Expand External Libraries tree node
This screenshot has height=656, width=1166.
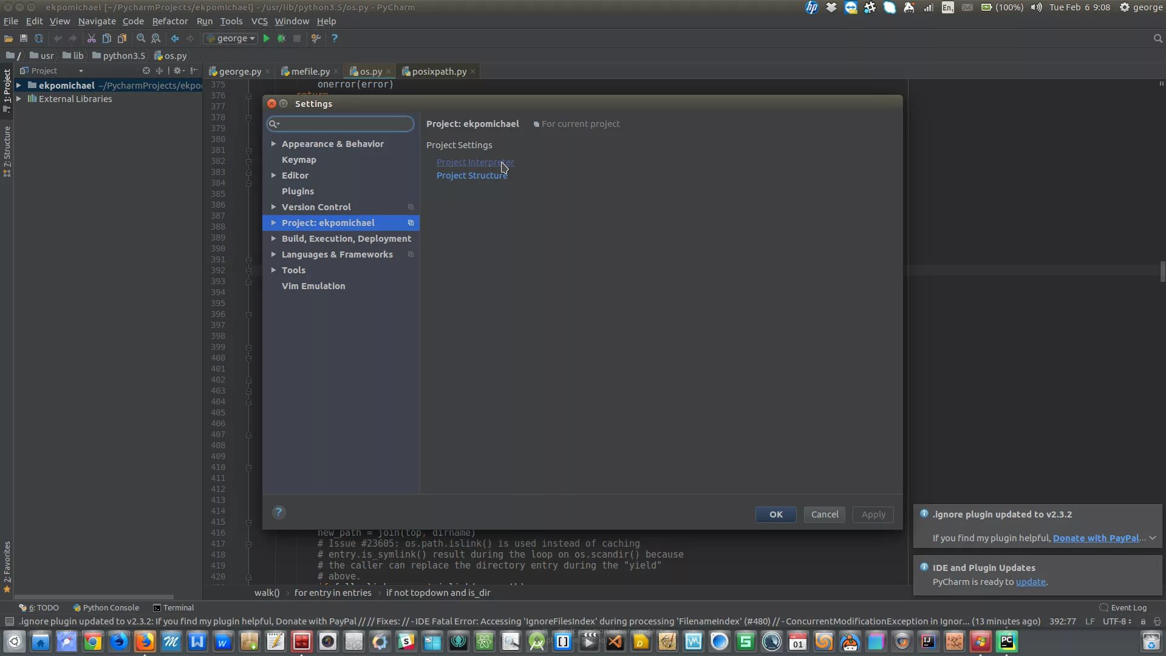pyautogui.click(x=19, y=98)
